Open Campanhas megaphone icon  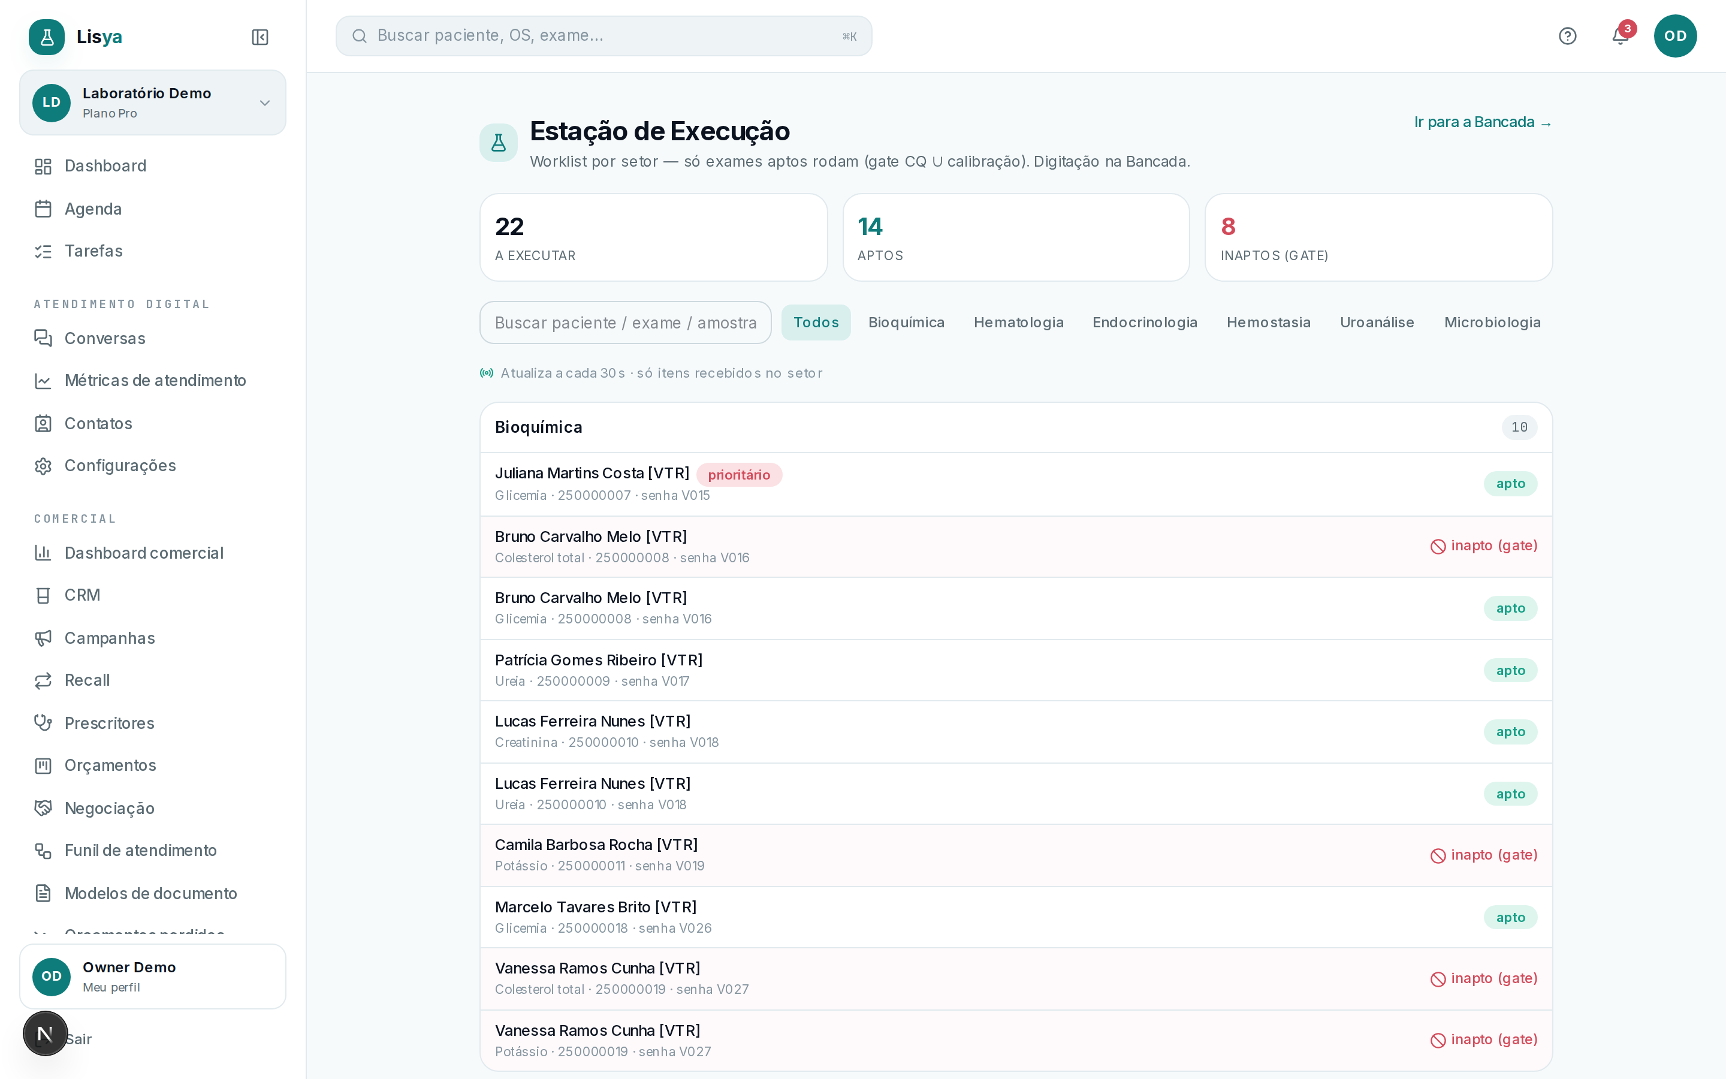click(x=44, y=638)
